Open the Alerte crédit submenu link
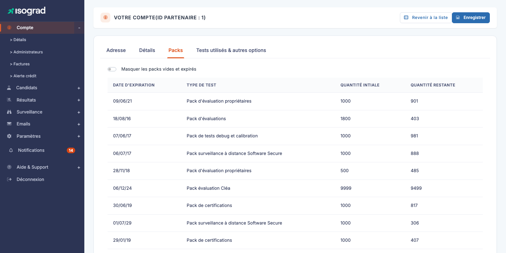506x253 pixels. (x=23, y=76)
